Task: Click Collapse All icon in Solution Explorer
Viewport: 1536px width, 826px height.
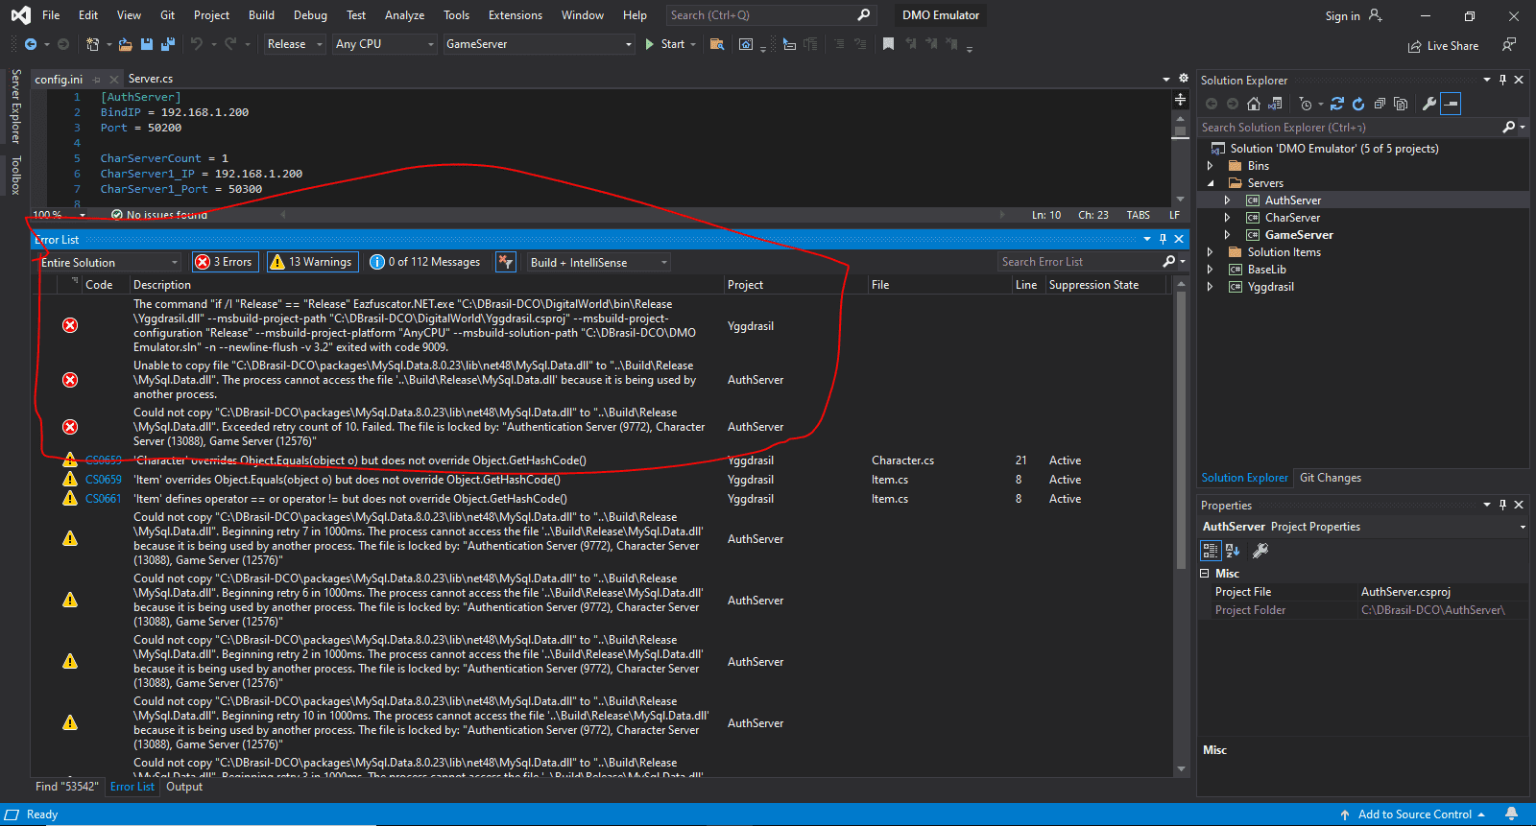Action: (x=1380, y=104)
